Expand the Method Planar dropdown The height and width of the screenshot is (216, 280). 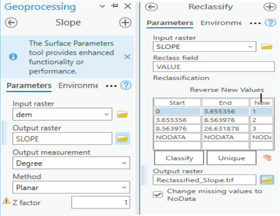pos(71,188)
